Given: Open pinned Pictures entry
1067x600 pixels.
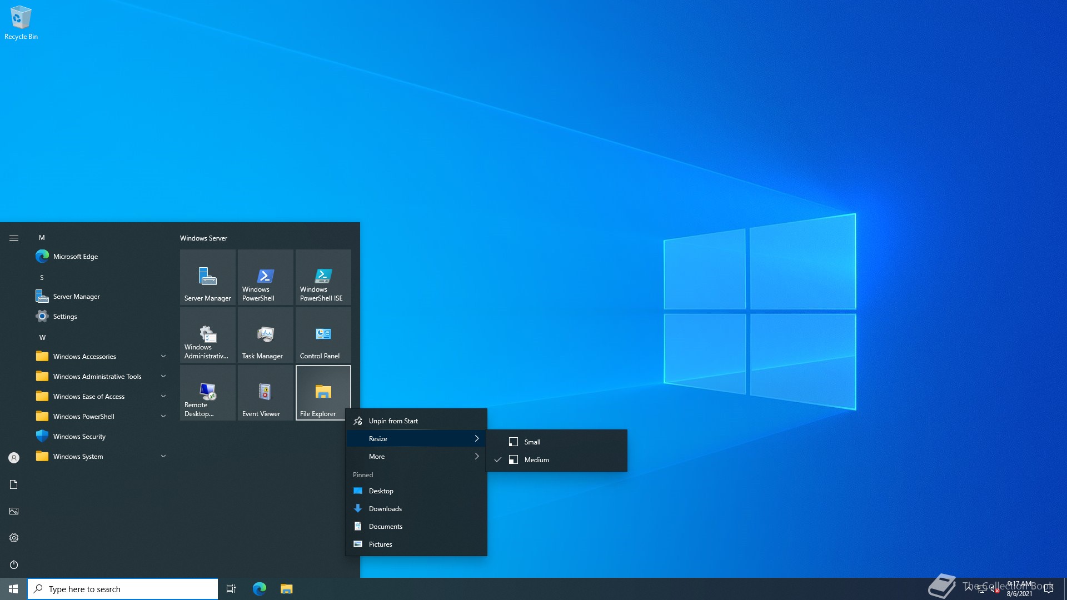Looking at the screenshot, I should coord(416,544).
